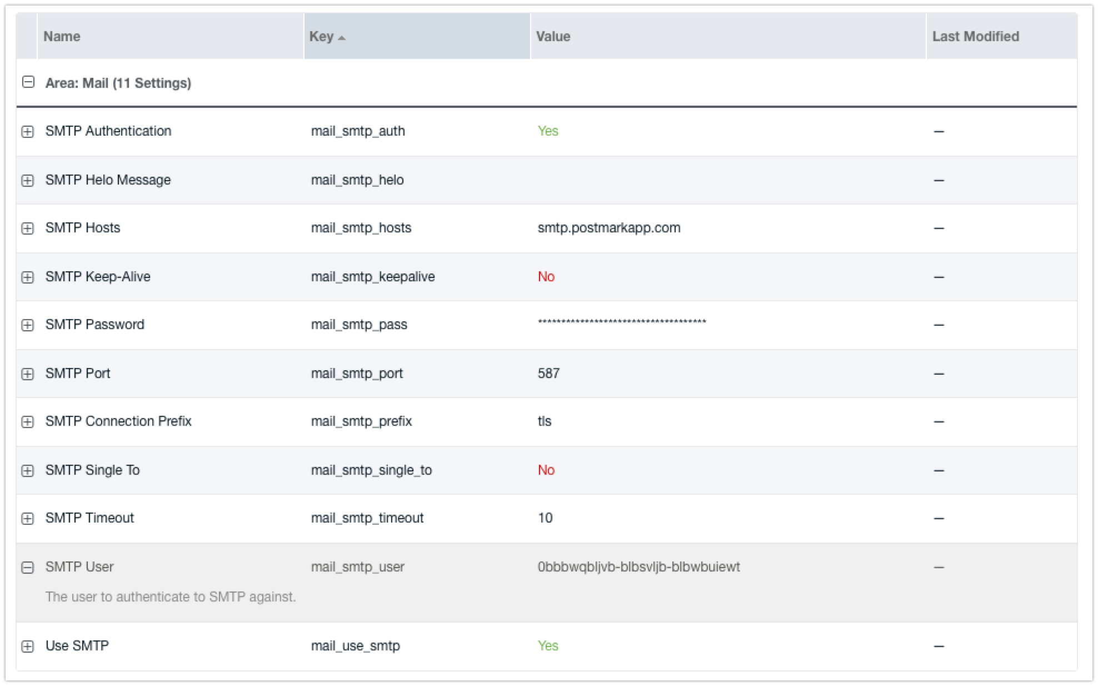This screenshot has width=1098, height=686.
Task: Select the SMTP Connection Prefix name
Action: (x=118, y=421)
